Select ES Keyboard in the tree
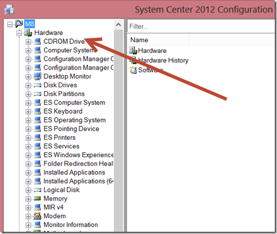The width and height of the screenshot is (277, 234). tap(63, 111)
